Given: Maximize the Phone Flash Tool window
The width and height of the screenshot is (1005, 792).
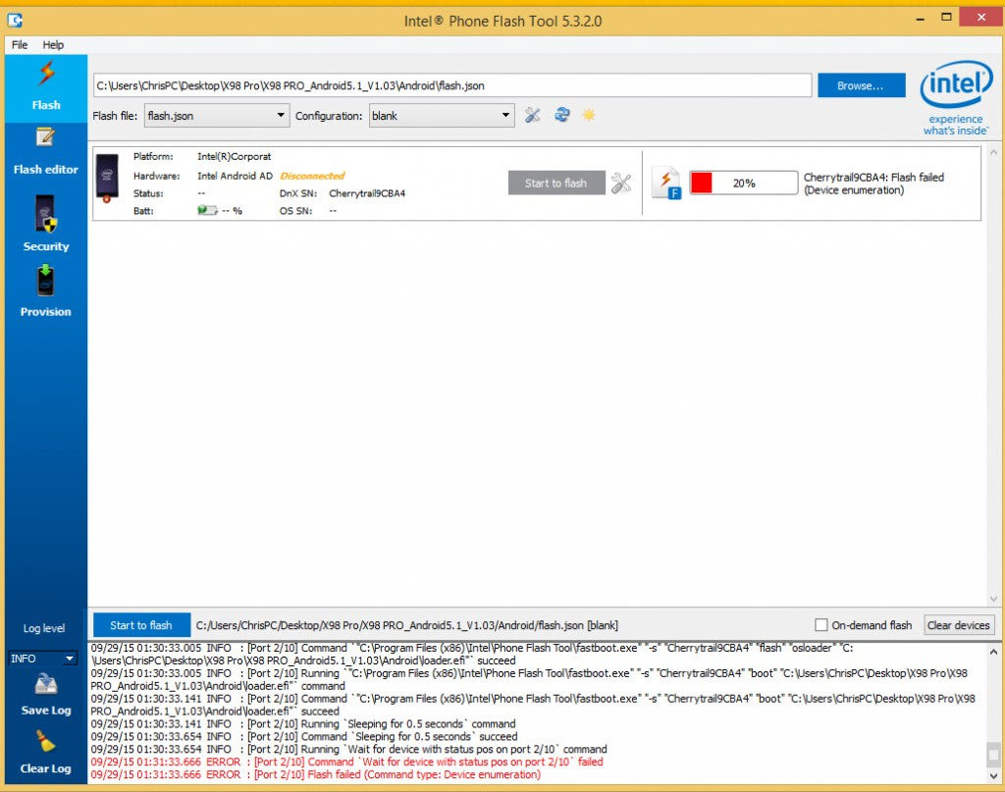Looking at the screenshot, I should coord(946,18).
